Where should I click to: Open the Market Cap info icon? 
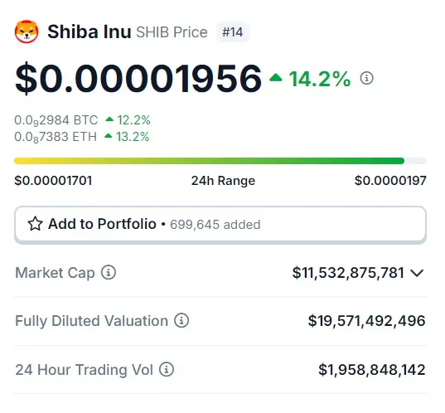[x=109, y=272]
